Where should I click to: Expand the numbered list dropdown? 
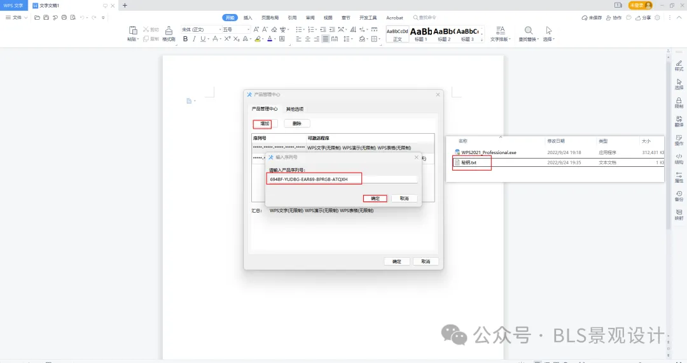click(x=316, y=30)
